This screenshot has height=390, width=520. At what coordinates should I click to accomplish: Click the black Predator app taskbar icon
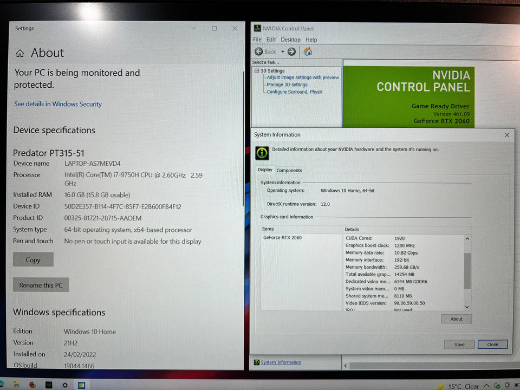49,385
